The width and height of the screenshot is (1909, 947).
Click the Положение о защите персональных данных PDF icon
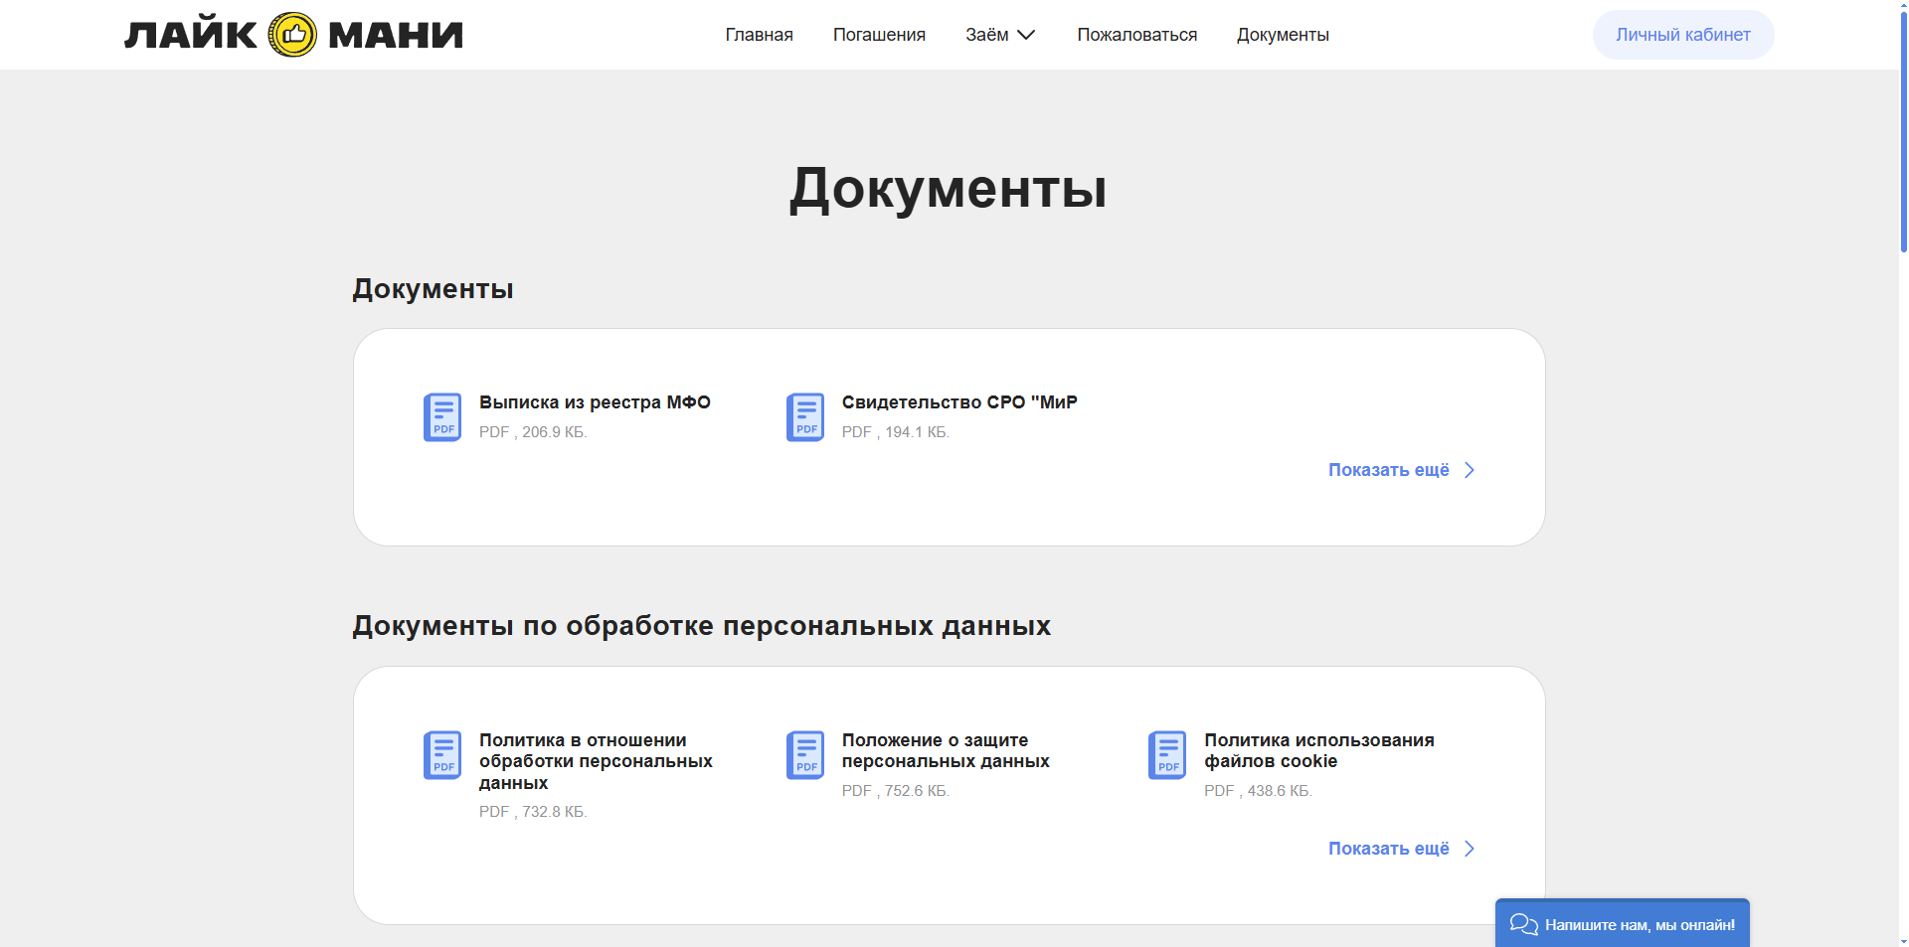click(x=805, y=755)
